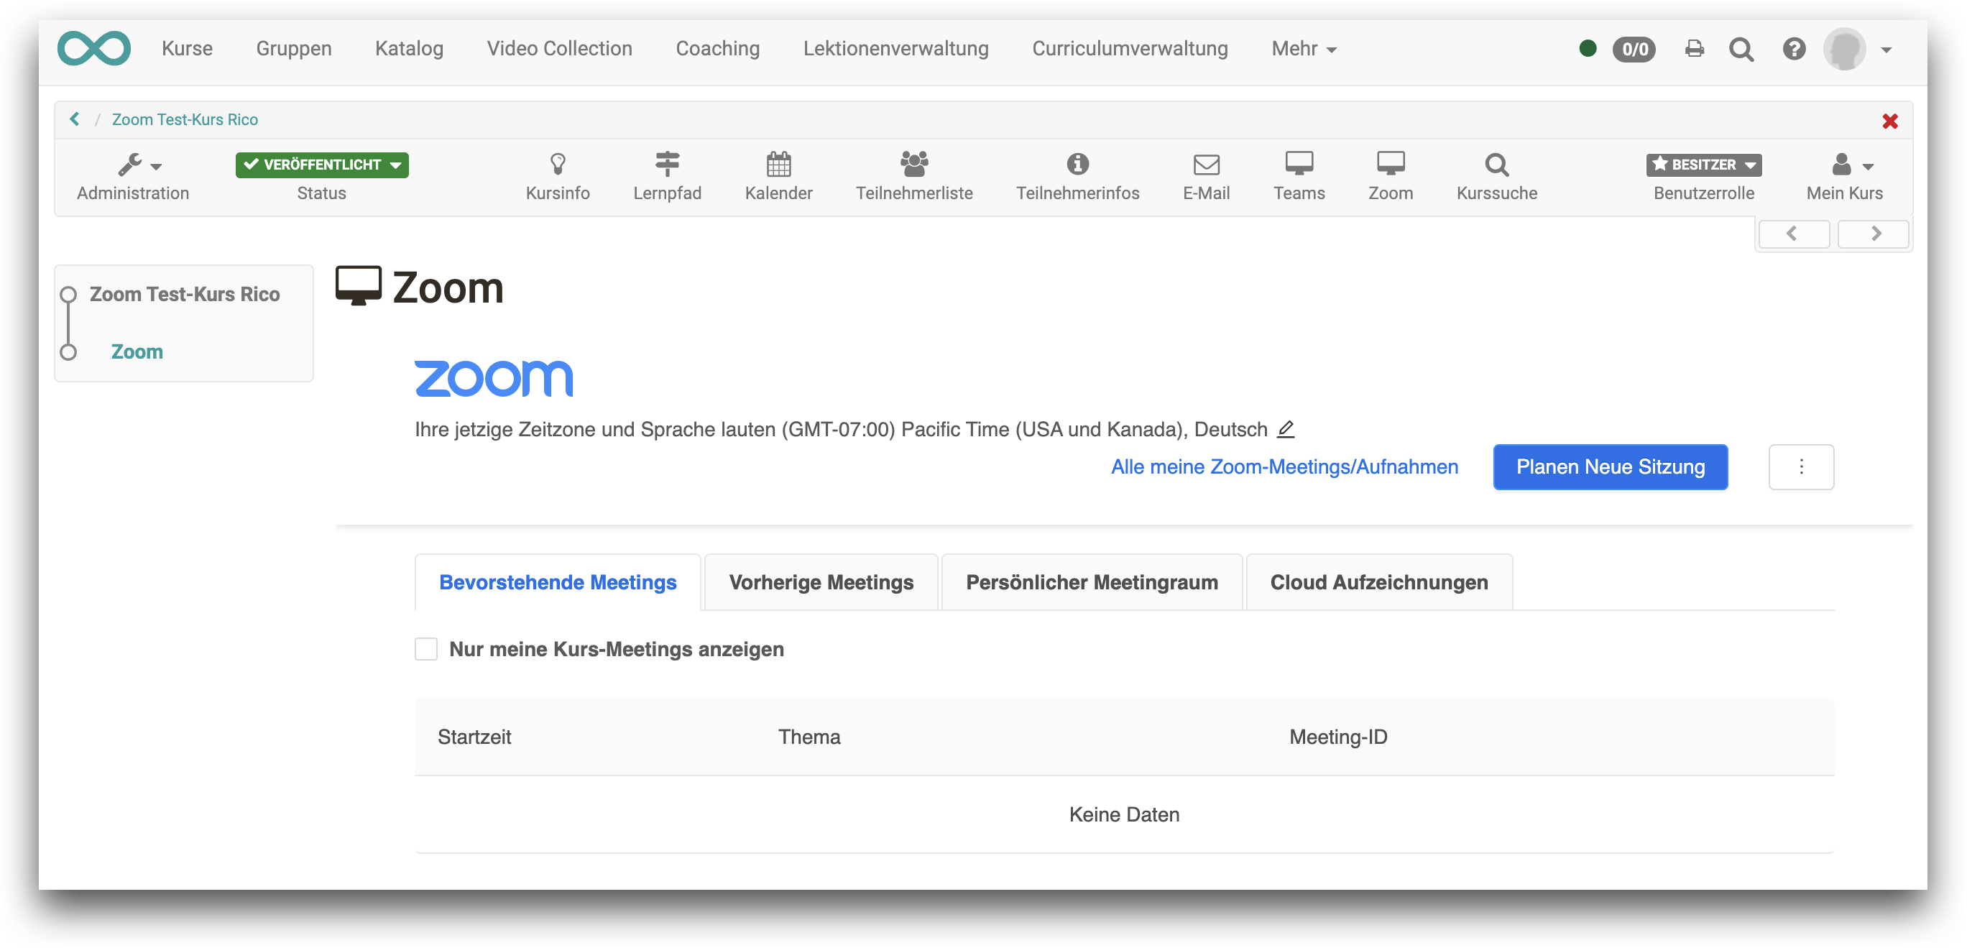Click Planen Neue Sitzung button
1967x948 pixels.
[1610, 466]
